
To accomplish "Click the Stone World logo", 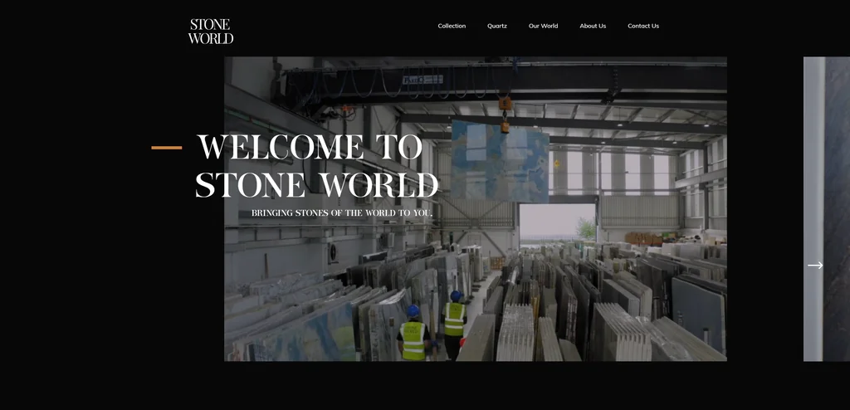I will 211,32.
